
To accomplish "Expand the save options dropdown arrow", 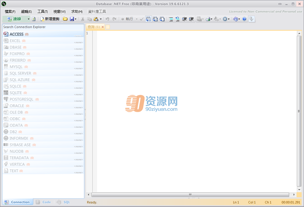I will coord(76,19).
